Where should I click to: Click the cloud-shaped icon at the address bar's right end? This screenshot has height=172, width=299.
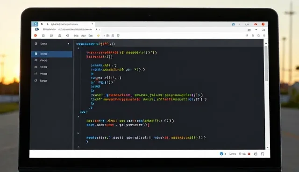click(x=249, y=30)
